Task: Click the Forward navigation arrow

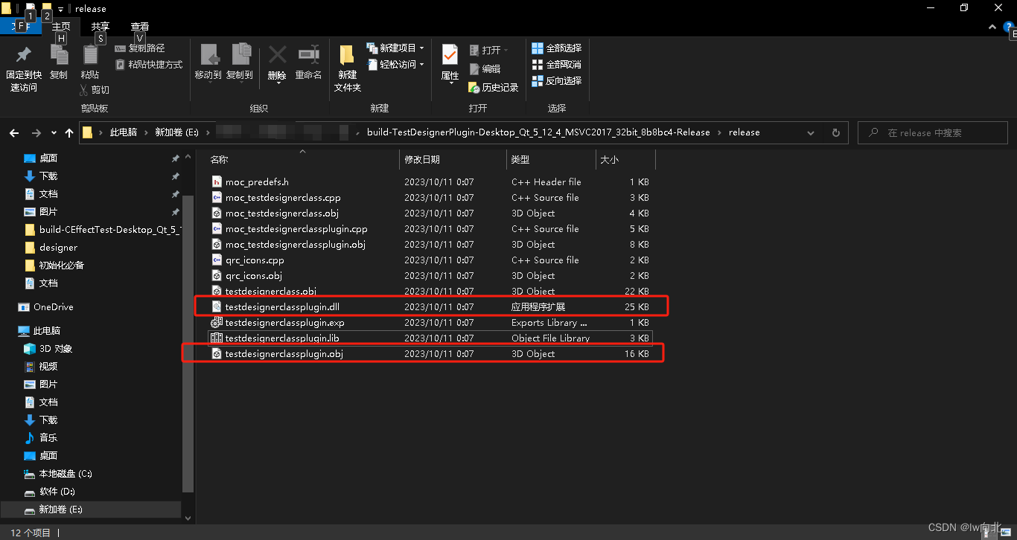Action: [x=36, y=133]
